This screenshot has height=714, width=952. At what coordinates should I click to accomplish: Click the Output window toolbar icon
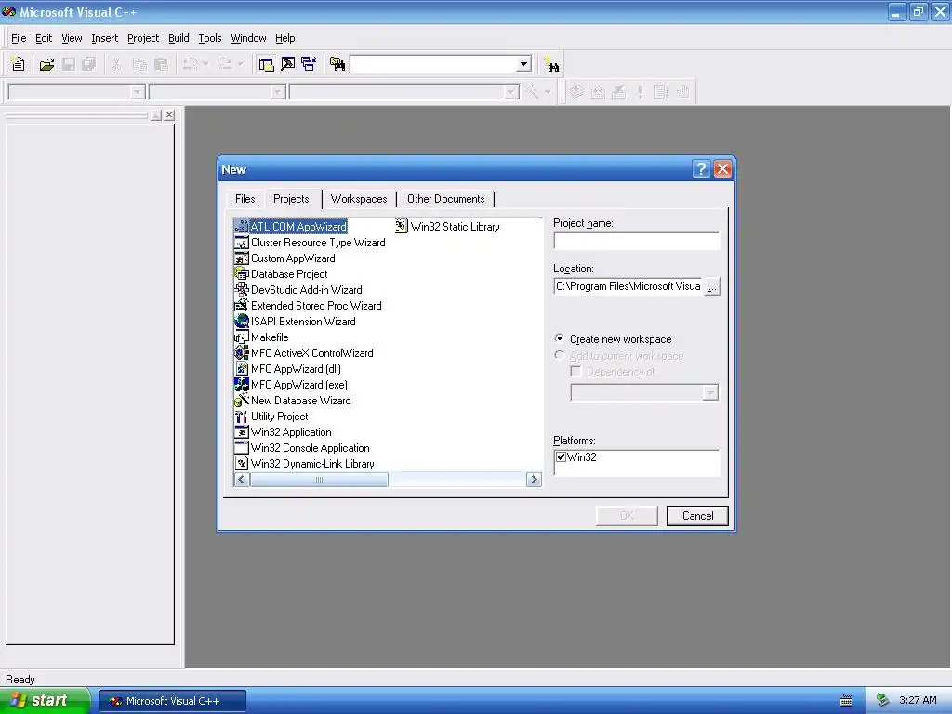(287, 64)
